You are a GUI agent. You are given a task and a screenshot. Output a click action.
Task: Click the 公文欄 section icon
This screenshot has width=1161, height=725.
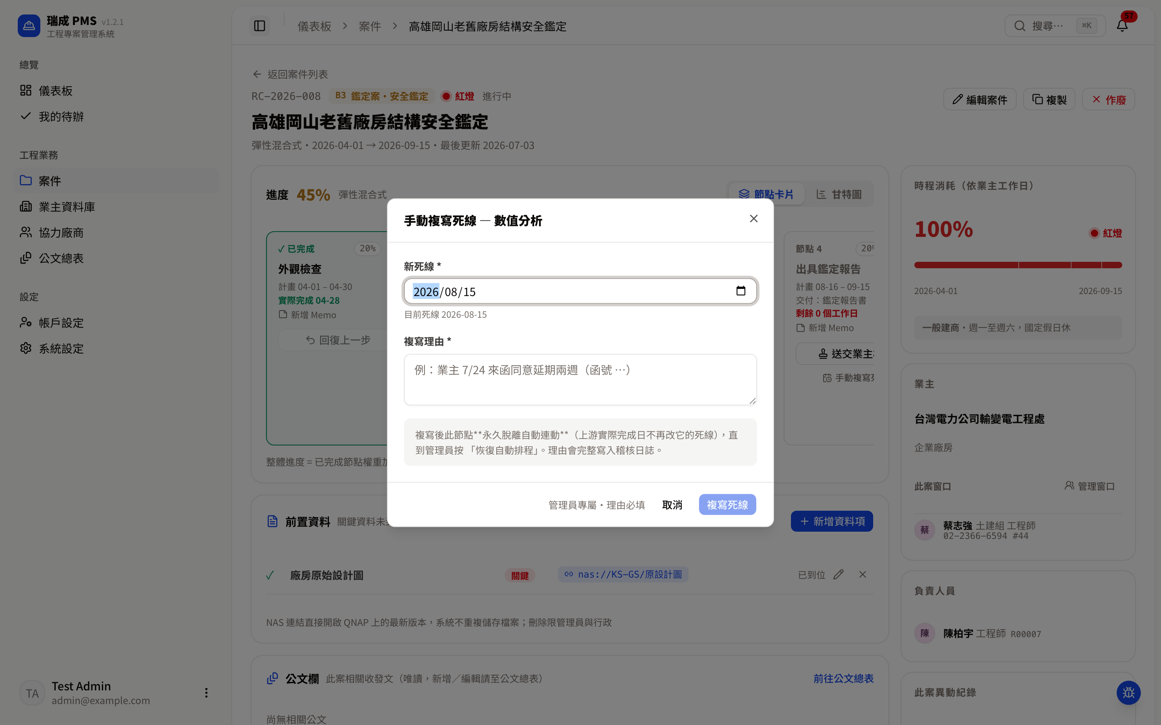(x=273, y=679)
